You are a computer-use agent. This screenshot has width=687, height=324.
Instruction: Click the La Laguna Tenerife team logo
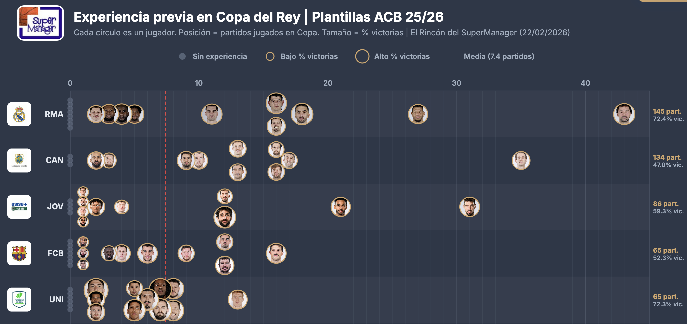[x=19, y=160]
